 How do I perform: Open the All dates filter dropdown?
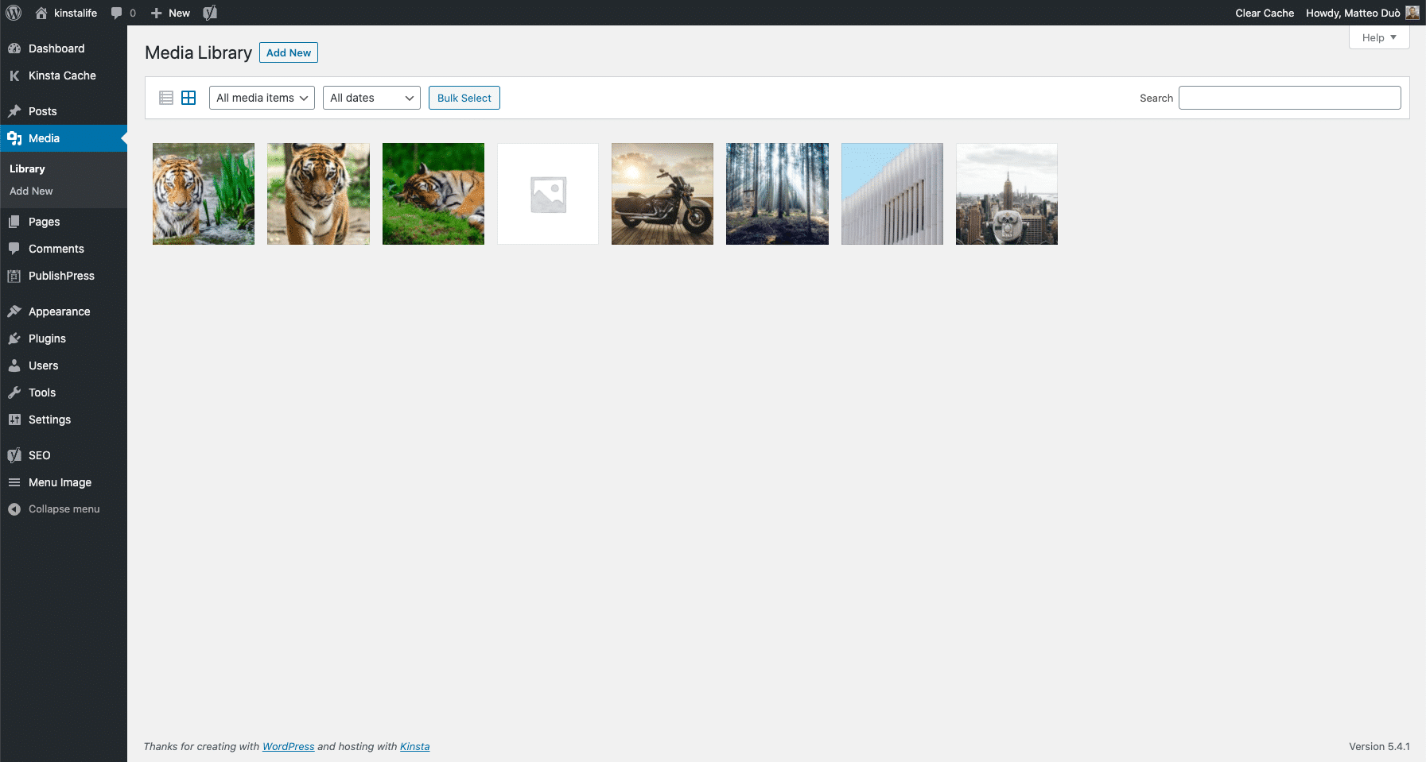pyautogui.click(x=371, y=98)
